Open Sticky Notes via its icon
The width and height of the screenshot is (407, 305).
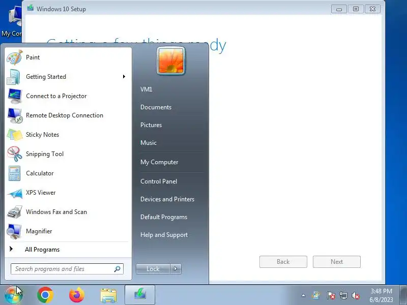[x=15, y=135]
